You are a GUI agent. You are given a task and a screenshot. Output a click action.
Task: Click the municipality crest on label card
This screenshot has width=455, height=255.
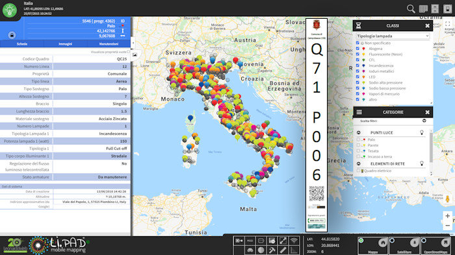pyautogui.click(x=317, y=25)
